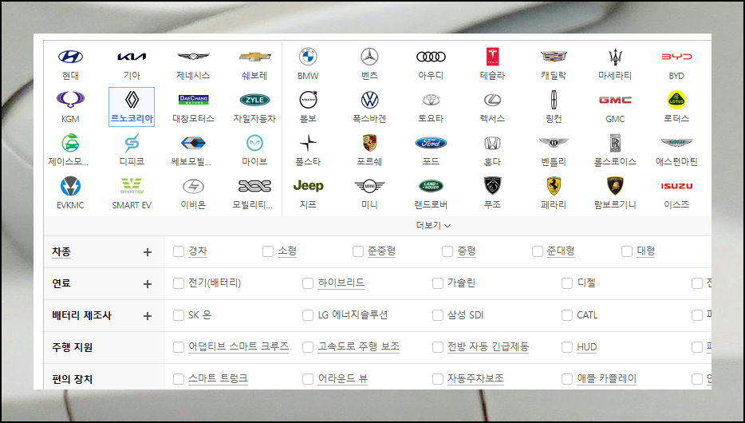Pick the Jeep (지프) brand logo
Viewport: 745px width, 423px height.
click(308, 185)
